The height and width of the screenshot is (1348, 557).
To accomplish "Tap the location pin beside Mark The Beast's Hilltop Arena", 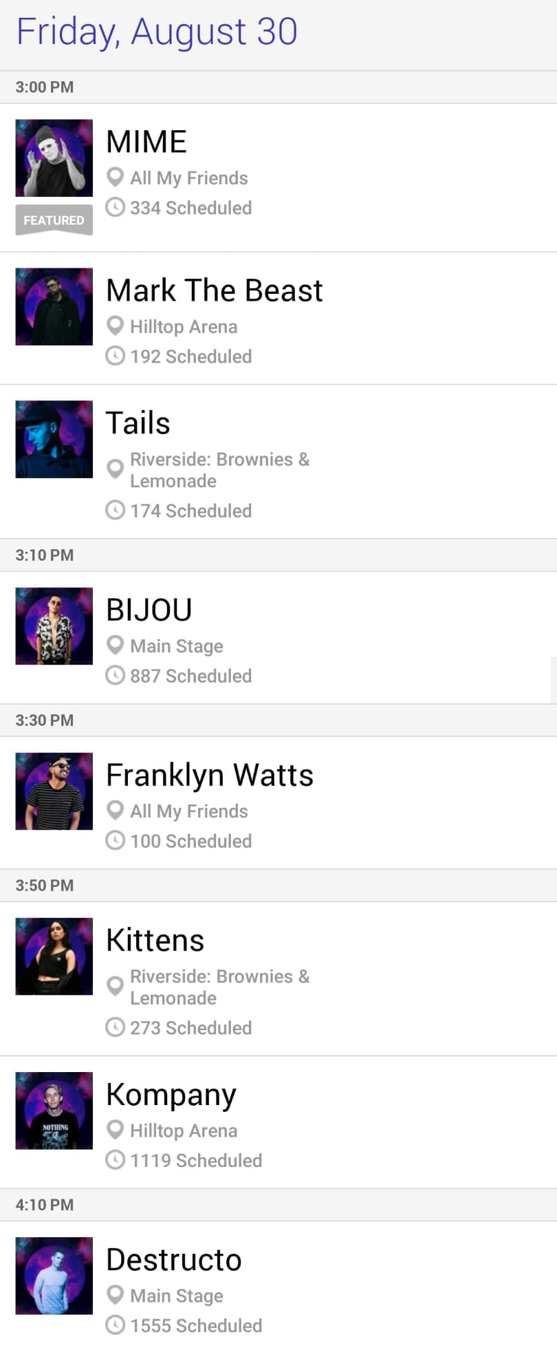I will point(115,325).
